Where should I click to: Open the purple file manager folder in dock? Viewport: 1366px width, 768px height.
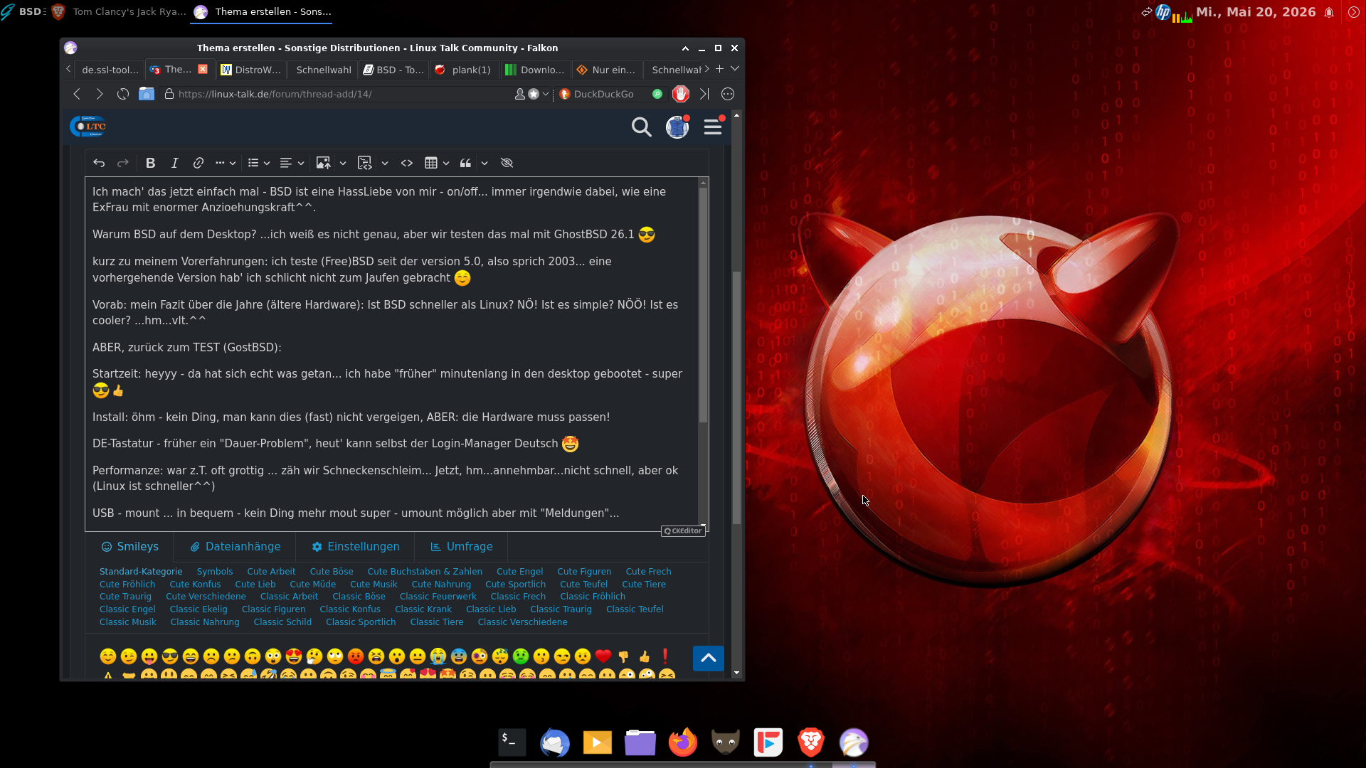click(x=640, y=742)
